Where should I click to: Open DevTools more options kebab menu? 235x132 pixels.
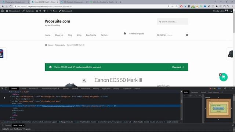[229, 88]
